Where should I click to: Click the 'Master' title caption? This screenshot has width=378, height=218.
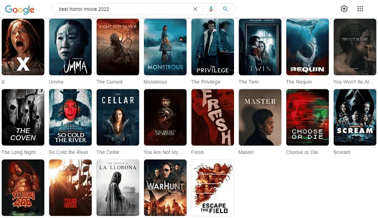tap(246, 152)
